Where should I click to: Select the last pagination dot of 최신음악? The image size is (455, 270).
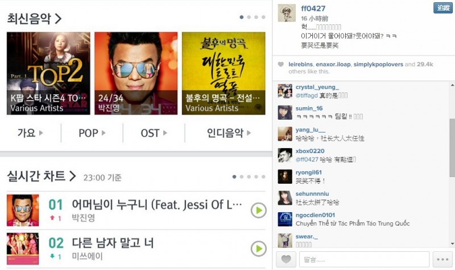click(263, 17)
